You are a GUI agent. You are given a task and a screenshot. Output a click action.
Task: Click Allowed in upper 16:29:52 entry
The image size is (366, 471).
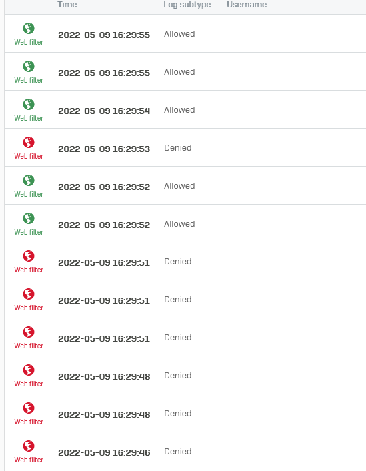(x=179, y=186)
